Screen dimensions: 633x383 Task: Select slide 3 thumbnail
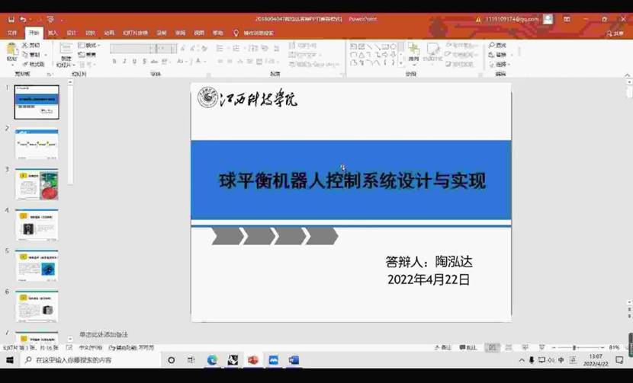[x=37, y=184]
